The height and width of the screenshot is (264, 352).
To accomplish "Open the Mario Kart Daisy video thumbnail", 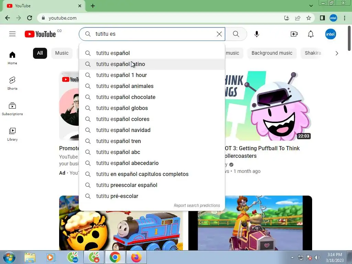I will tap(250, 223).
